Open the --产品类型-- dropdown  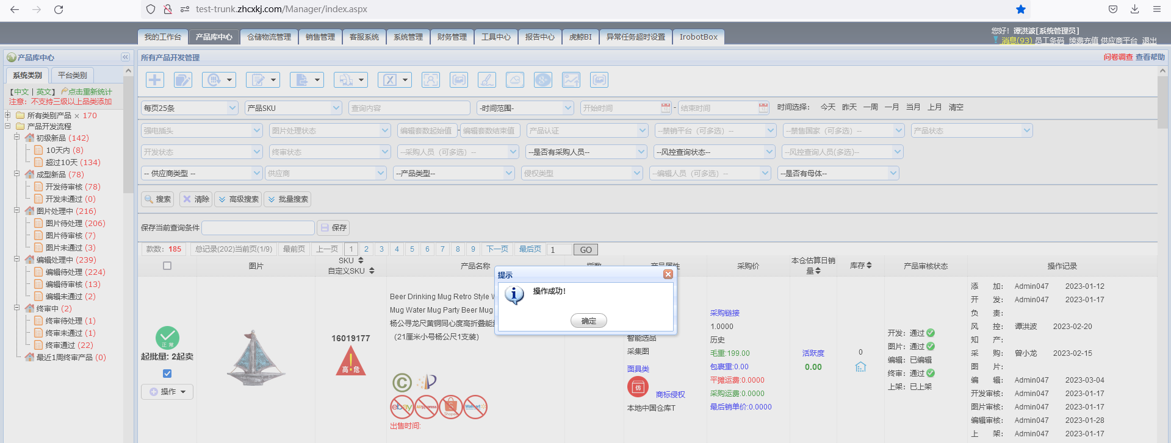pos(454,173)
